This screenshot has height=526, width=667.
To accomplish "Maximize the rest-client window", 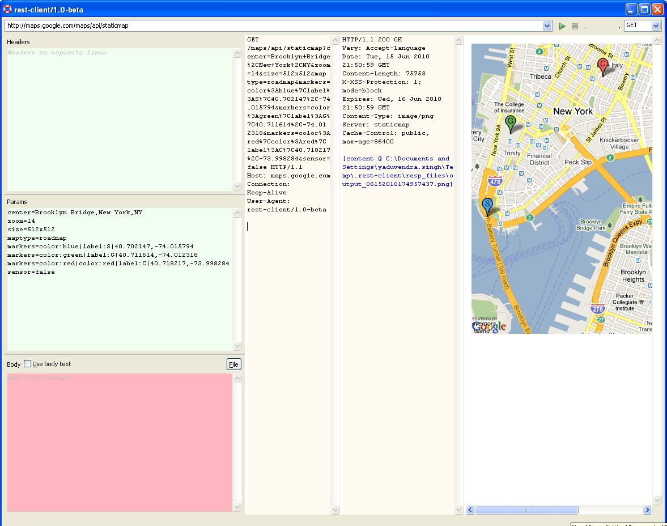I will click(644, 9).
